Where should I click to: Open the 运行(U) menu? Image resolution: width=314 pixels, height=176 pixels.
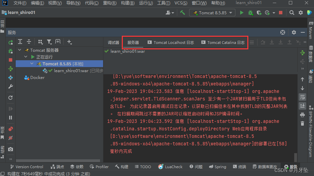[x=146, y=3]
